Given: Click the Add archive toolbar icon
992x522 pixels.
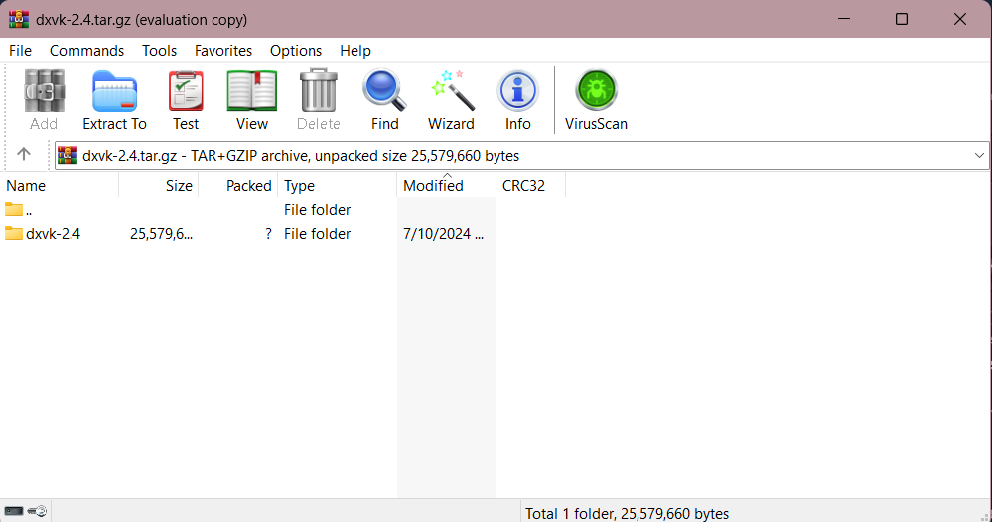Looking at the screenshot, I should point(44,100).
